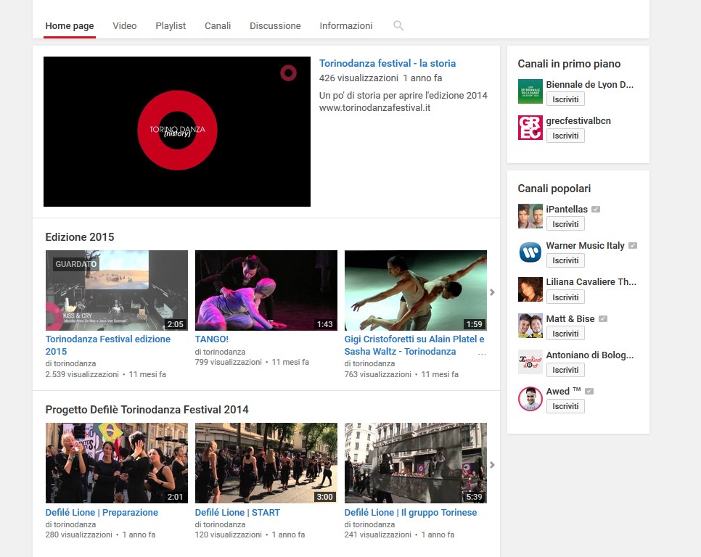Image resolution: width=701 pixels, height=557 pixels.
Task: Open Awed channel avatar
Action: (x=530, y=398)
